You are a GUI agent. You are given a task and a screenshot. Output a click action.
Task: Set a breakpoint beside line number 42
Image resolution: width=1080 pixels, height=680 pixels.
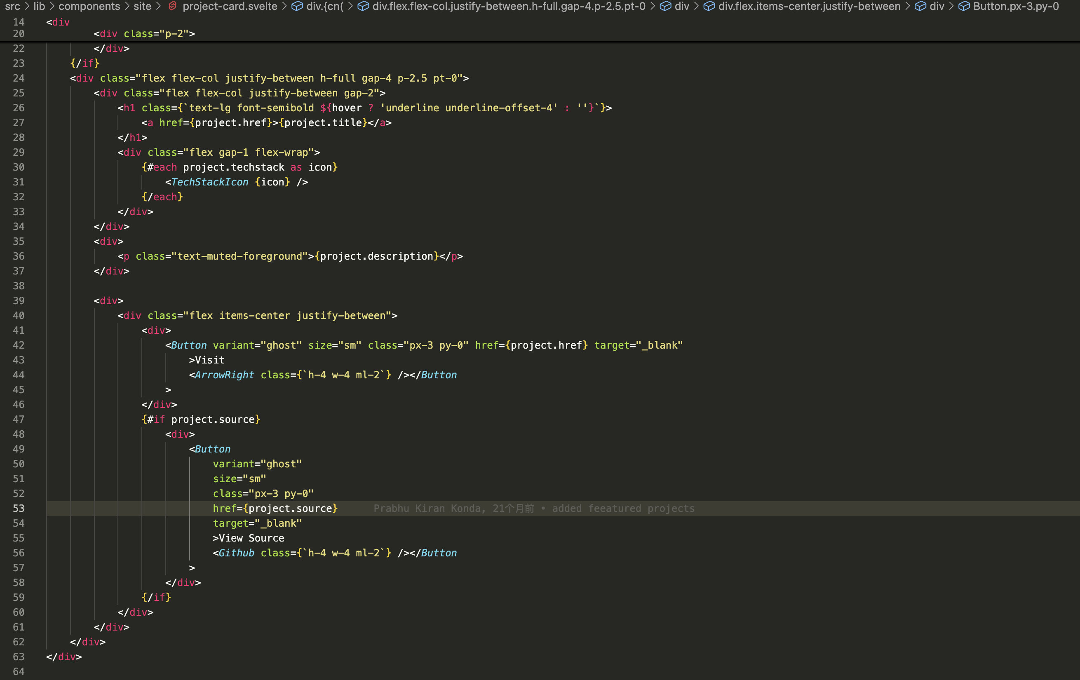(x=7, y=345)
